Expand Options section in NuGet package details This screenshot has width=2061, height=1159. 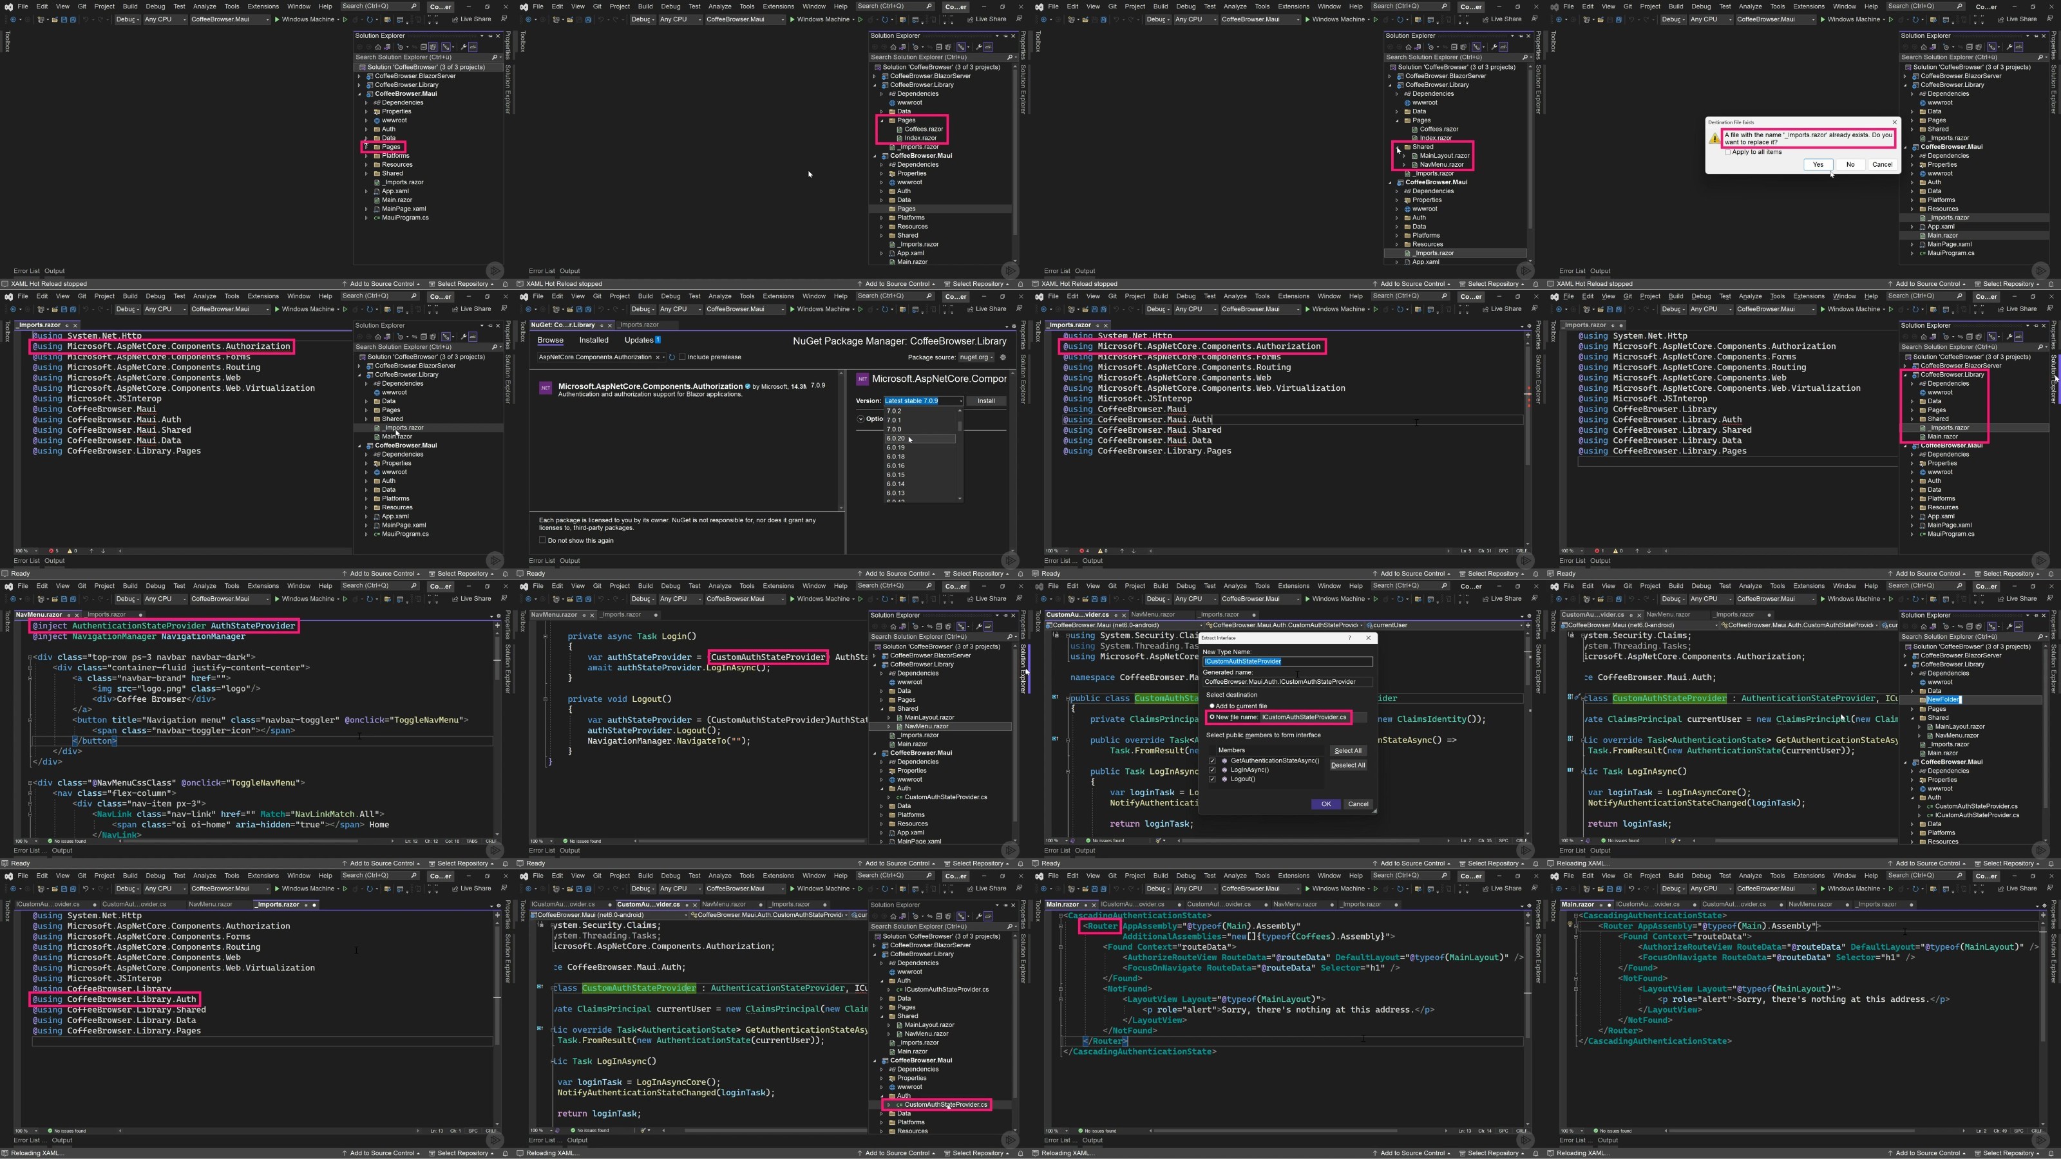tap(861, 419)
